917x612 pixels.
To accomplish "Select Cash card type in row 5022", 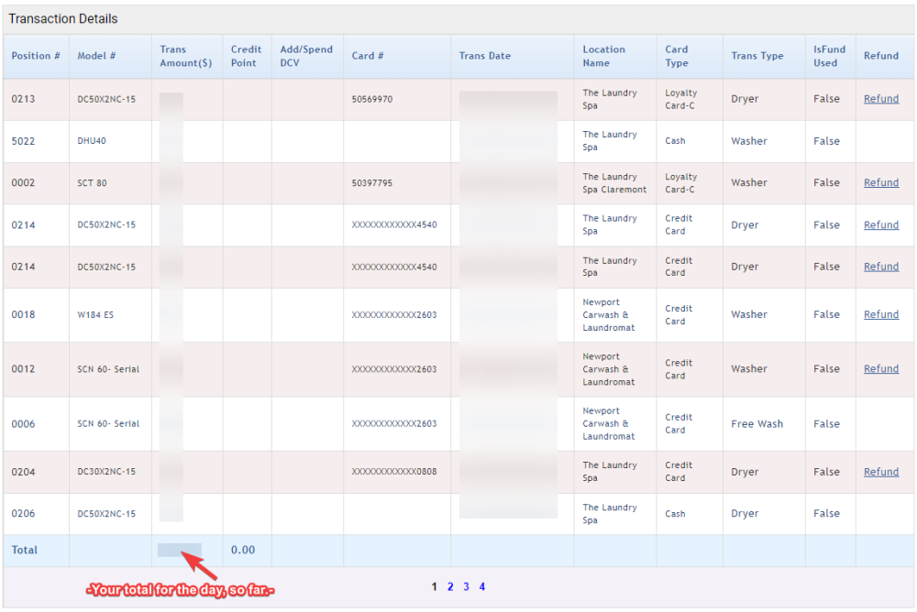I will pos(675,141).
